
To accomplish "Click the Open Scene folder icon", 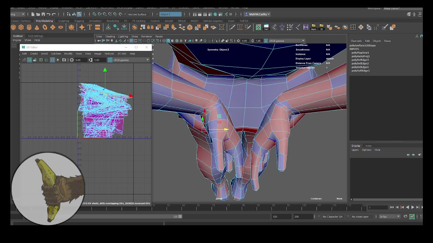I will [x=38, y=14].
